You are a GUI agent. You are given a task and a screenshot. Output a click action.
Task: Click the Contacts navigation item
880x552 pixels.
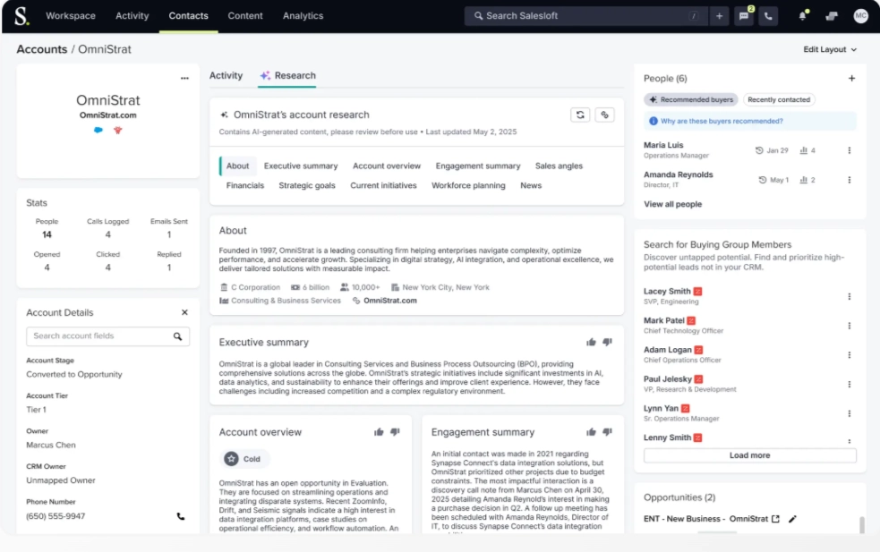tap(189, 16)
